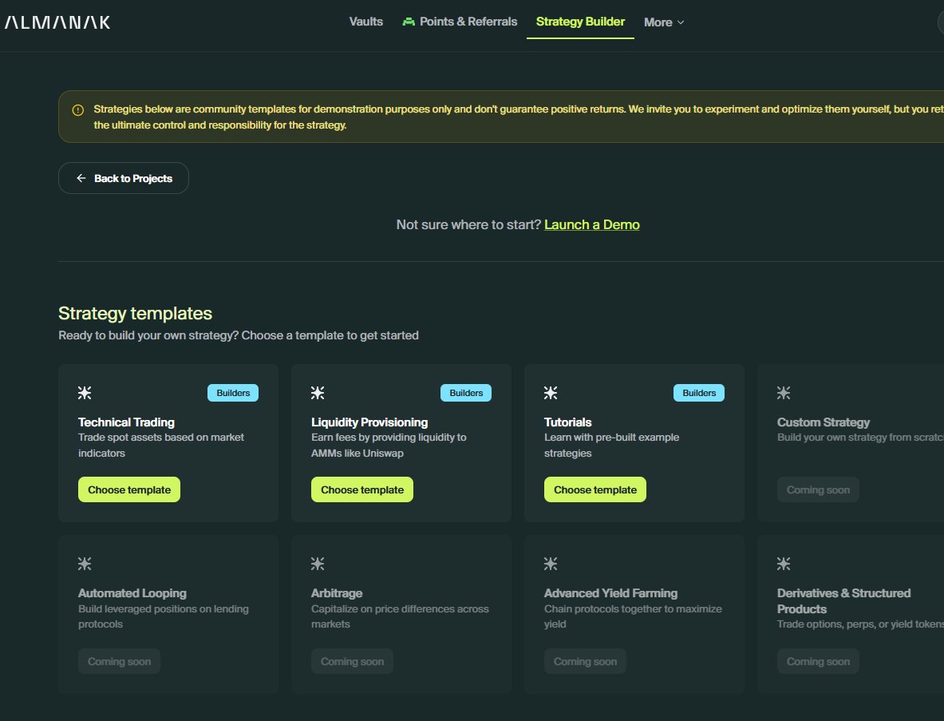Click the Technical Trading title
This screenshot has height=721, width=944.
126,422
